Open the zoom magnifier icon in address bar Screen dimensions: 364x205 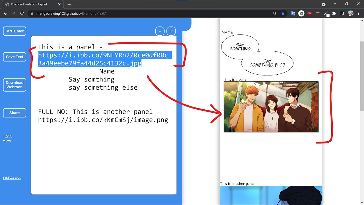[x=274, y=13]
